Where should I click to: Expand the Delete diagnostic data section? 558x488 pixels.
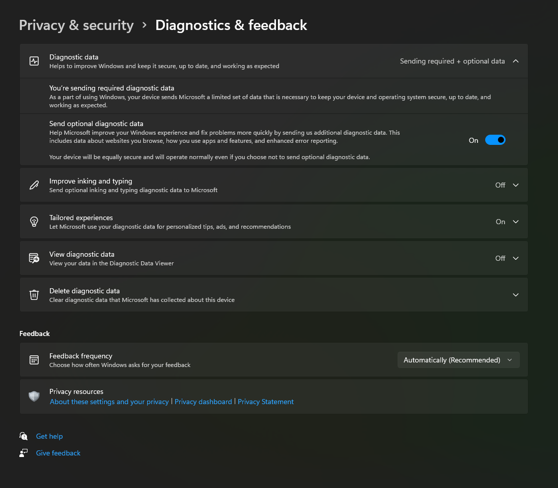tap(516, 295)
